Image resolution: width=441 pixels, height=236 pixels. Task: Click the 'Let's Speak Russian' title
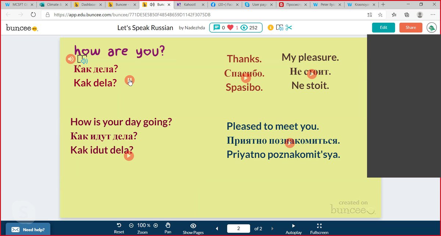tap(145, 28)
